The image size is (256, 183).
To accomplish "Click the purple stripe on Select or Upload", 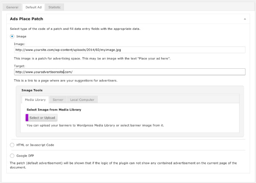I will point(27,117).
